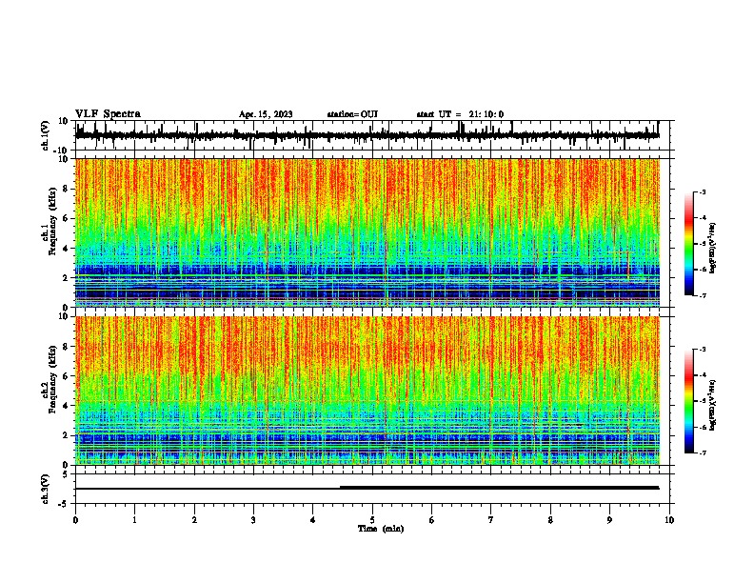The image size is (754, 583).
Task: Click the time axis tick label "5"
Action: (x=372, y=520)
